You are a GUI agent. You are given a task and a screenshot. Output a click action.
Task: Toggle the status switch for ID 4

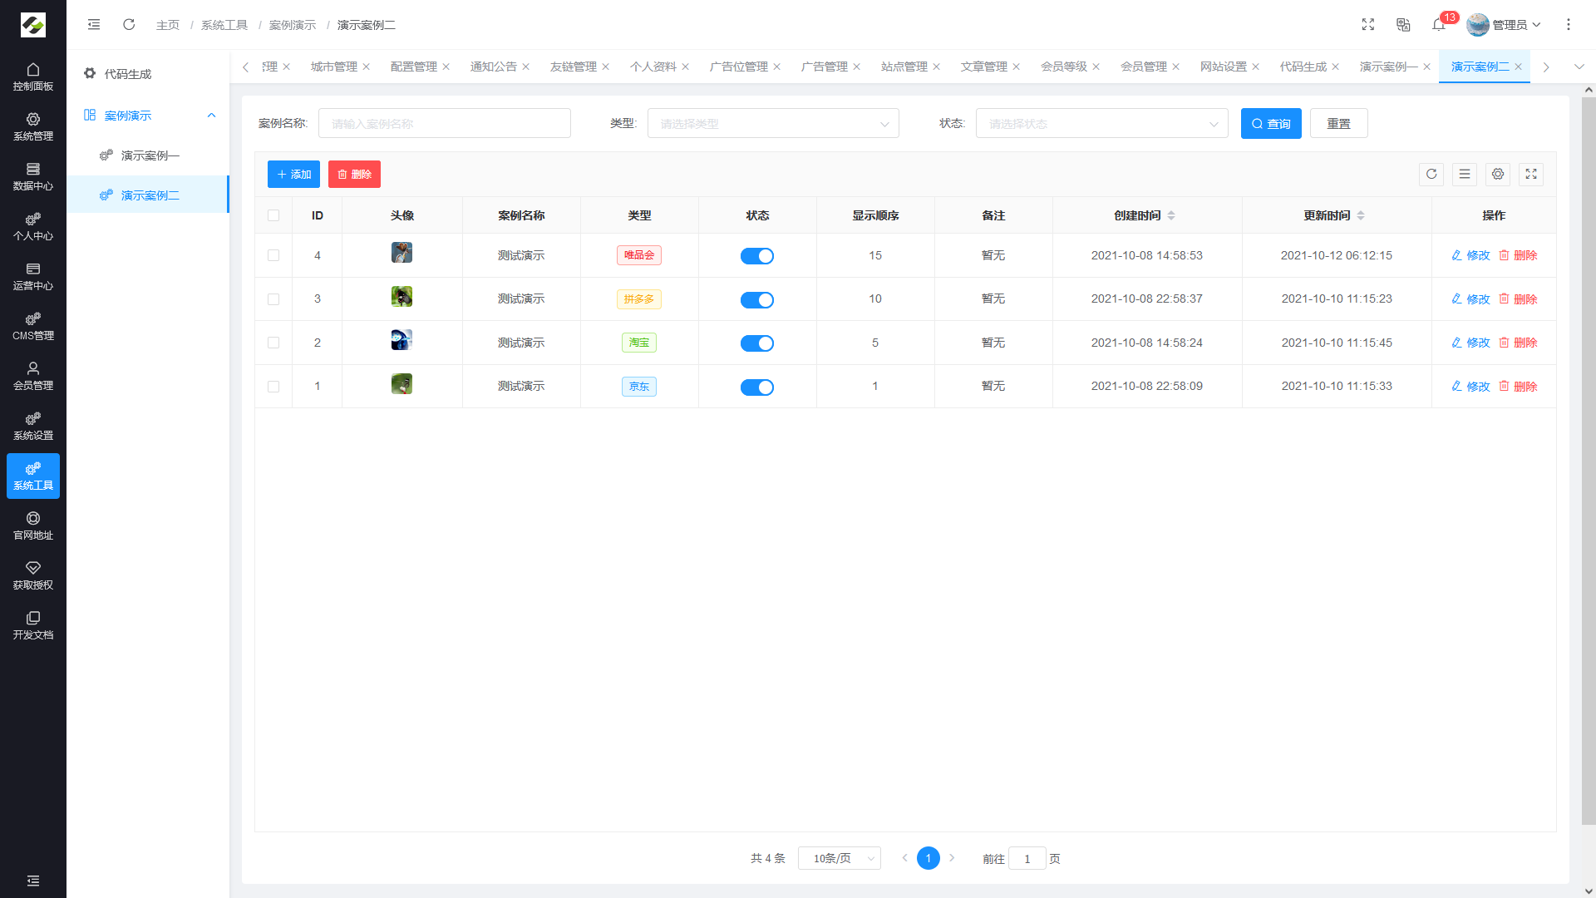pos(757,256)
